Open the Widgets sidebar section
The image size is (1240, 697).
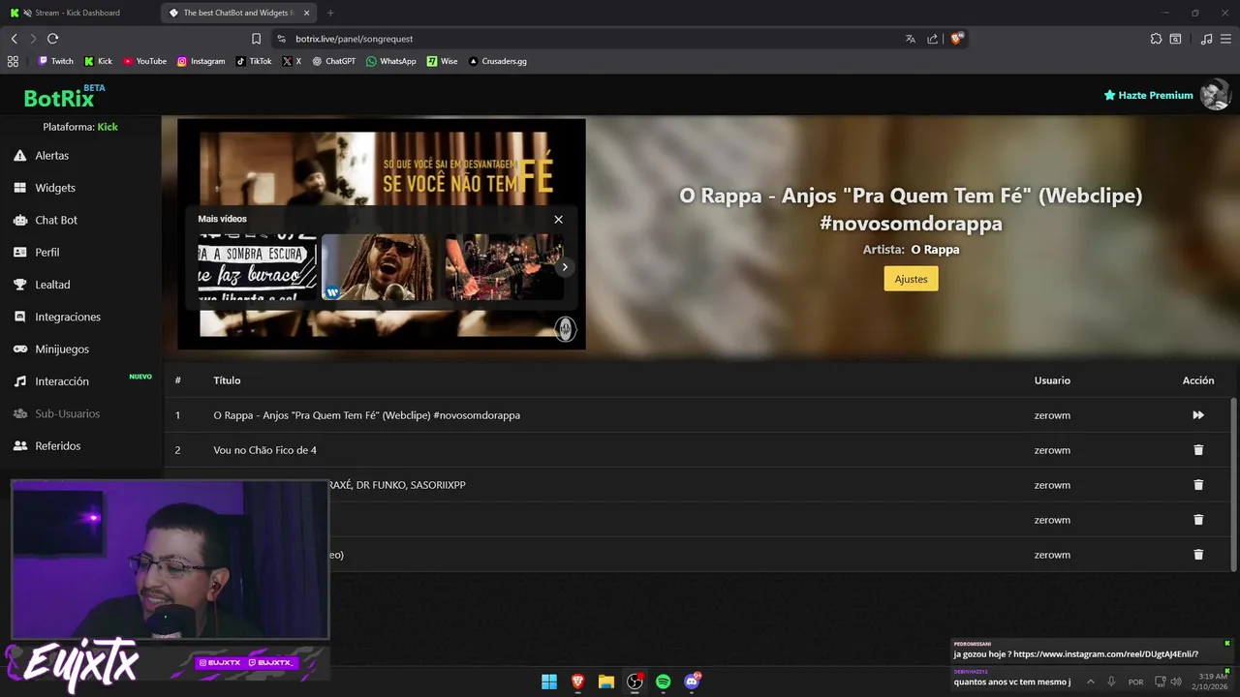click(54, 188)
